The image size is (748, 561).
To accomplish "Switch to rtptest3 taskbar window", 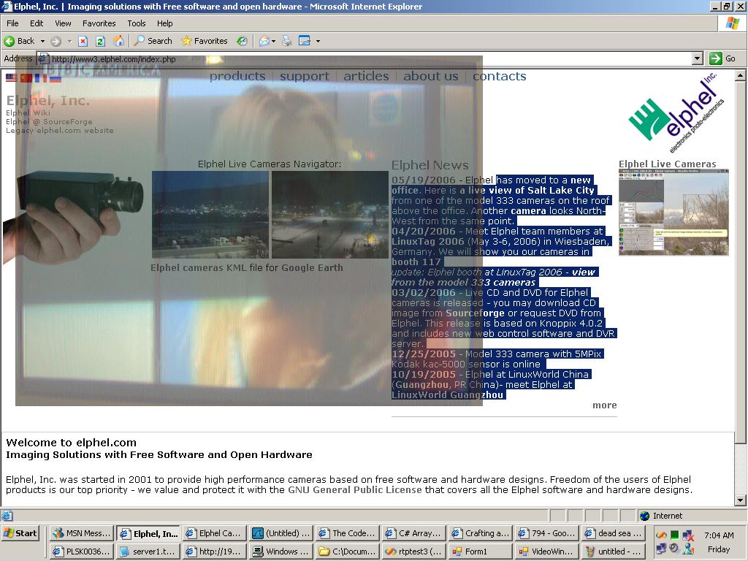I will coord(415,551).
